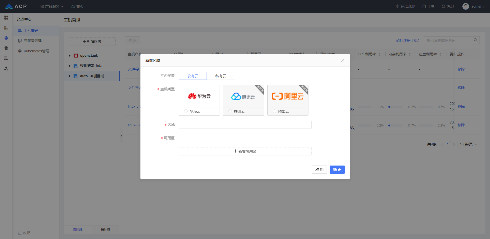
Task: Open Kubernetes管理 in the sidebar
Action: point(36,51)
